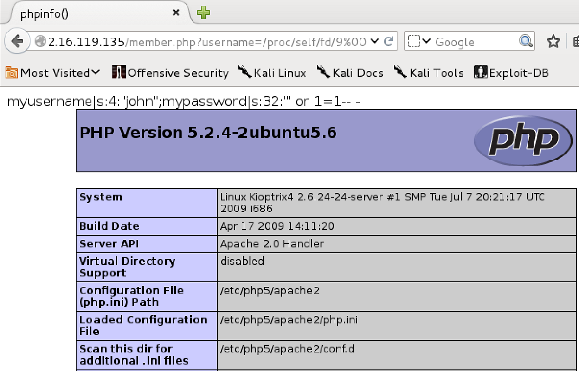Open a new tab with the plus icon
The image size is (579, 371).
pyautogui.click(x=203, y=13)
